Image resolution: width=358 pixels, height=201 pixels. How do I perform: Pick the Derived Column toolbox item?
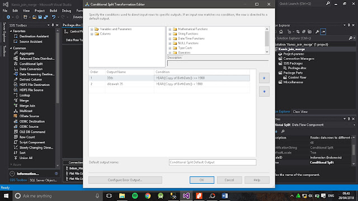tap(30, 79)
